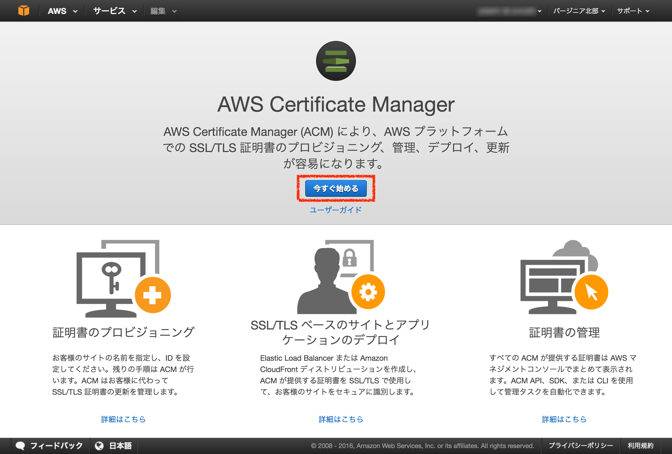Click the AWS cube home icon

click(24, 11)
